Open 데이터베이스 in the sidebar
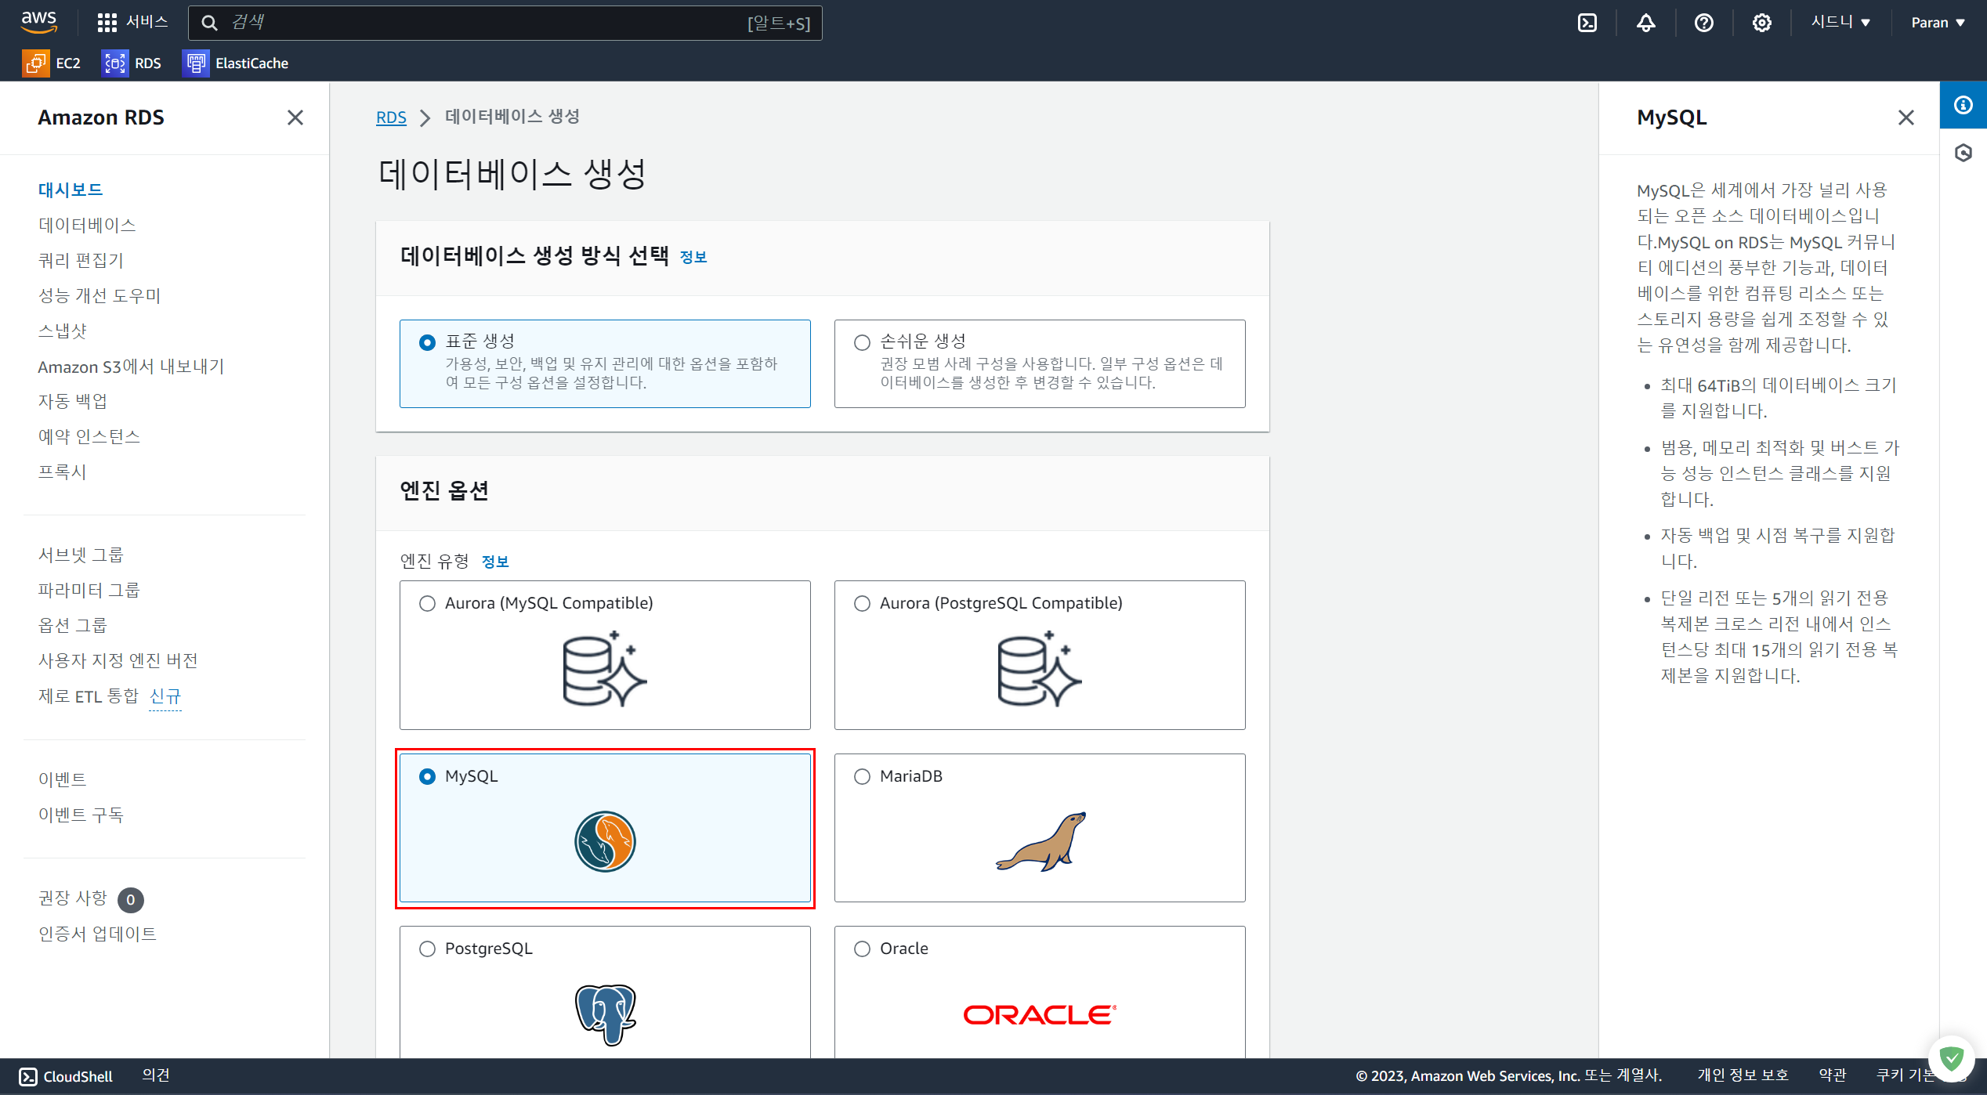This screenshot has width=1987, height=1095. (87, 225)
